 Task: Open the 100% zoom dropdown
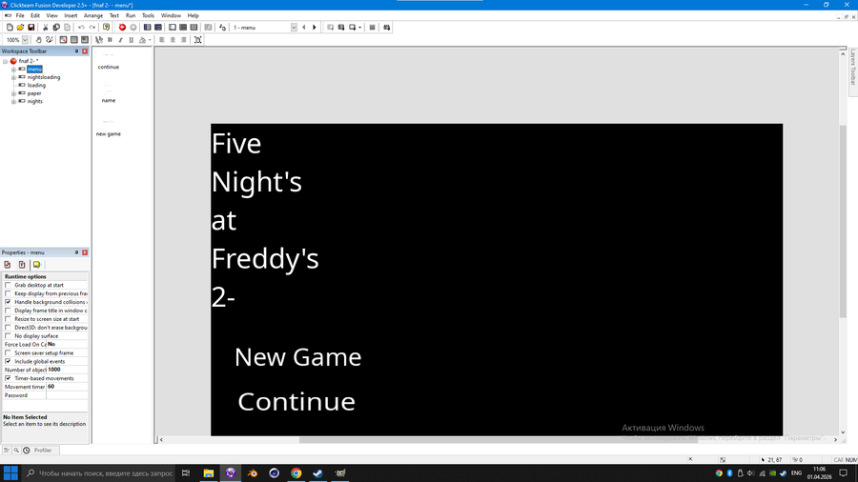click(x=25, y=40)
